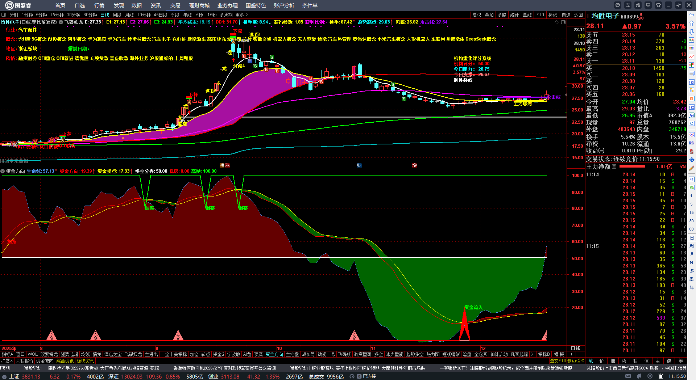The width and height of the screenshot is (696, 380).
Task: Click the F12 icon in right sidebar
Action: tap(692, 107)
